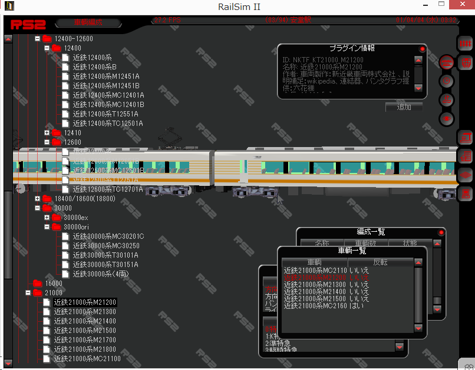This screenshot has width=475, height=370.
Task: Open the rail track layout mode icon
Action: coord(466,44)
